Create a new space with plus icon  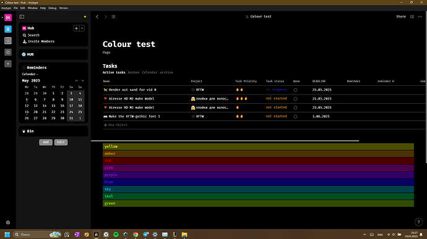click(8, 64)
